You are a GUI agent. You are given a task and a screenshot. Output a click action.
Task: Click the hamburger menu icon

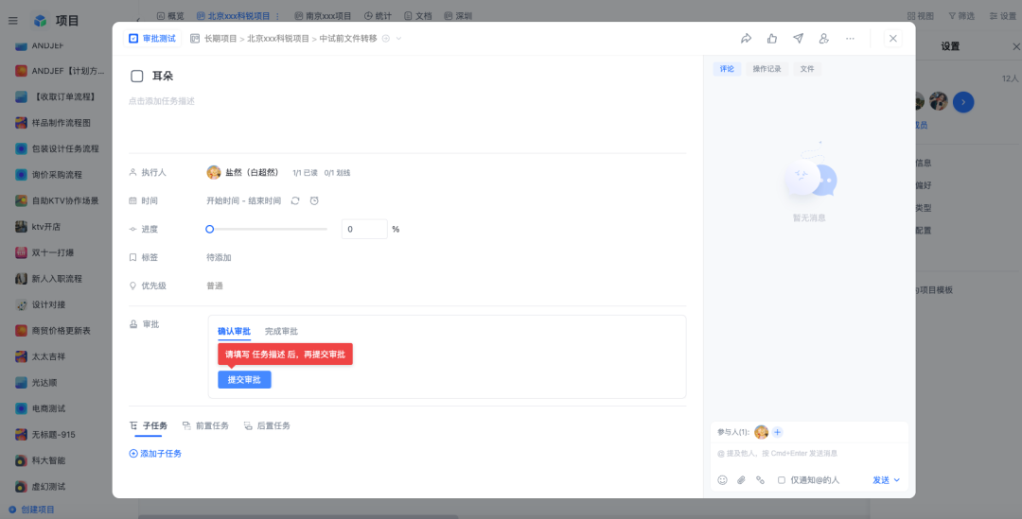pos(13,21)
